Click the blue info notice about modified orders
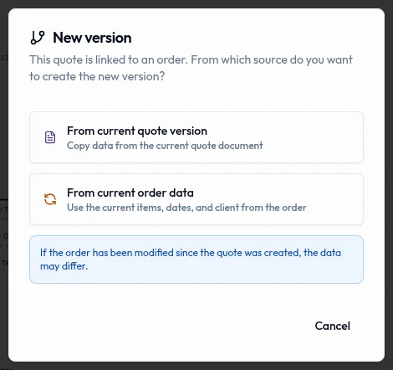This screenshot has height=370, width=393. click(x=196, y=260)
